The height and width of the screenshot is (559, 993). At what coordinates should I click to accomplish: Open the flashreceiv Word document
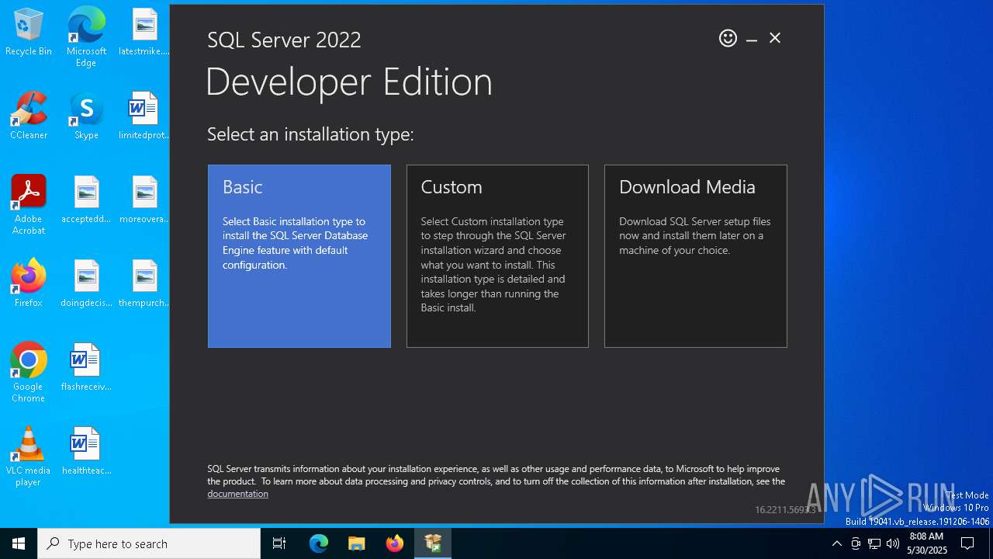click(86, 368)
